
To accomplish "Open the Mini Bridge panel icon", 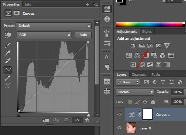I will pos(107,82).
